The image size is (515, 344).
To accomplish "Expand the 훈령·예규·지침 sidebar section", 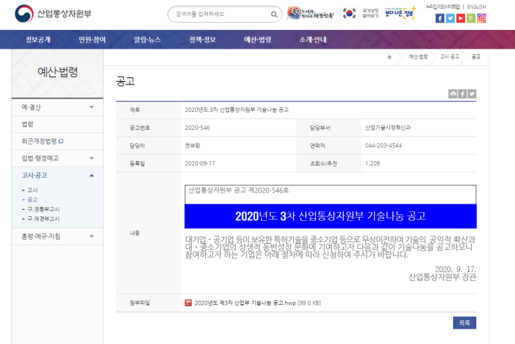I will 57,236.
